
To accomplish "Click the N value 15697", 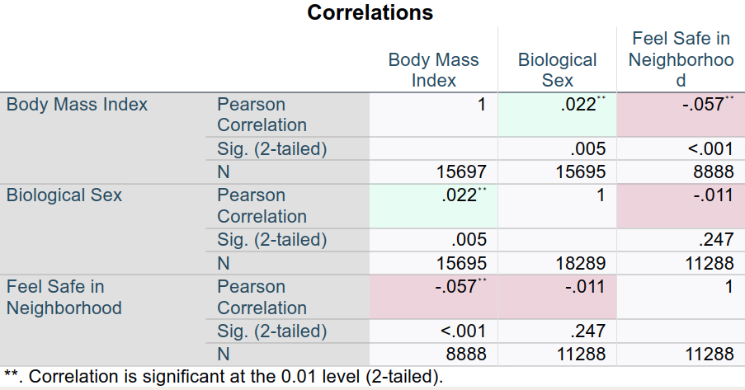I will tap(461, 172).
